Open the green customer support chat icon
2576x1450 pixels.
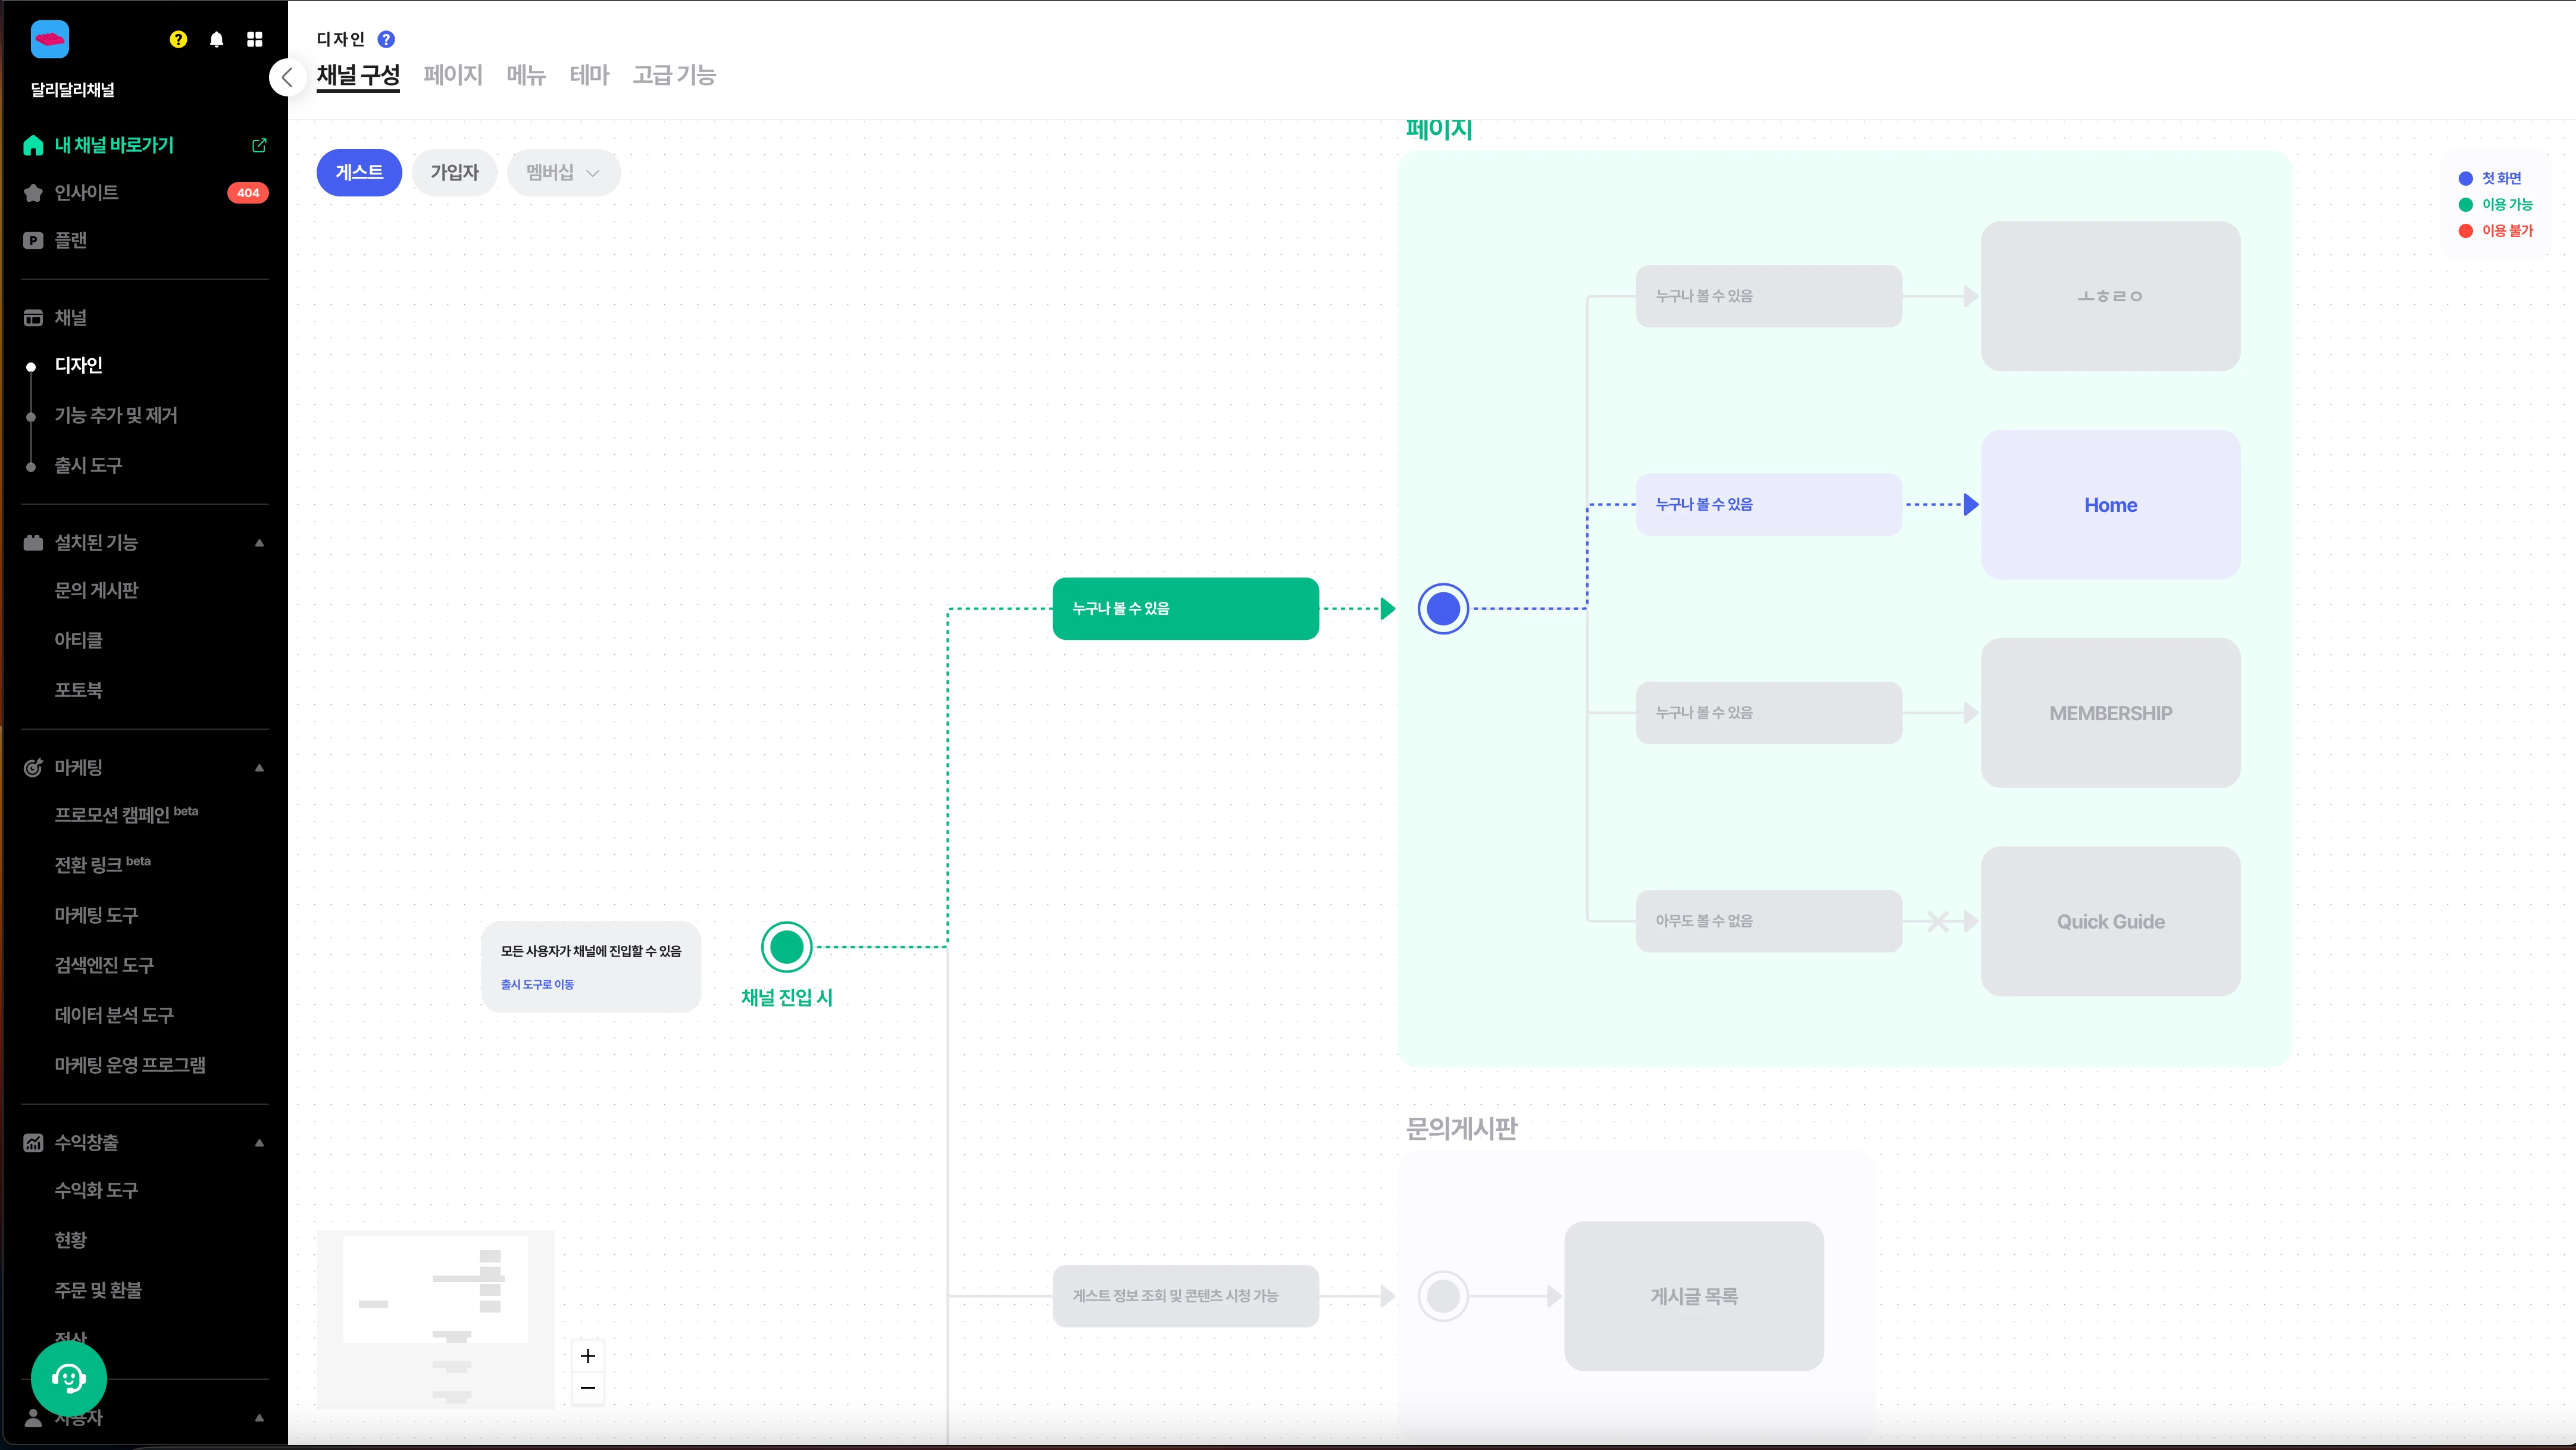coord(68,1379)
